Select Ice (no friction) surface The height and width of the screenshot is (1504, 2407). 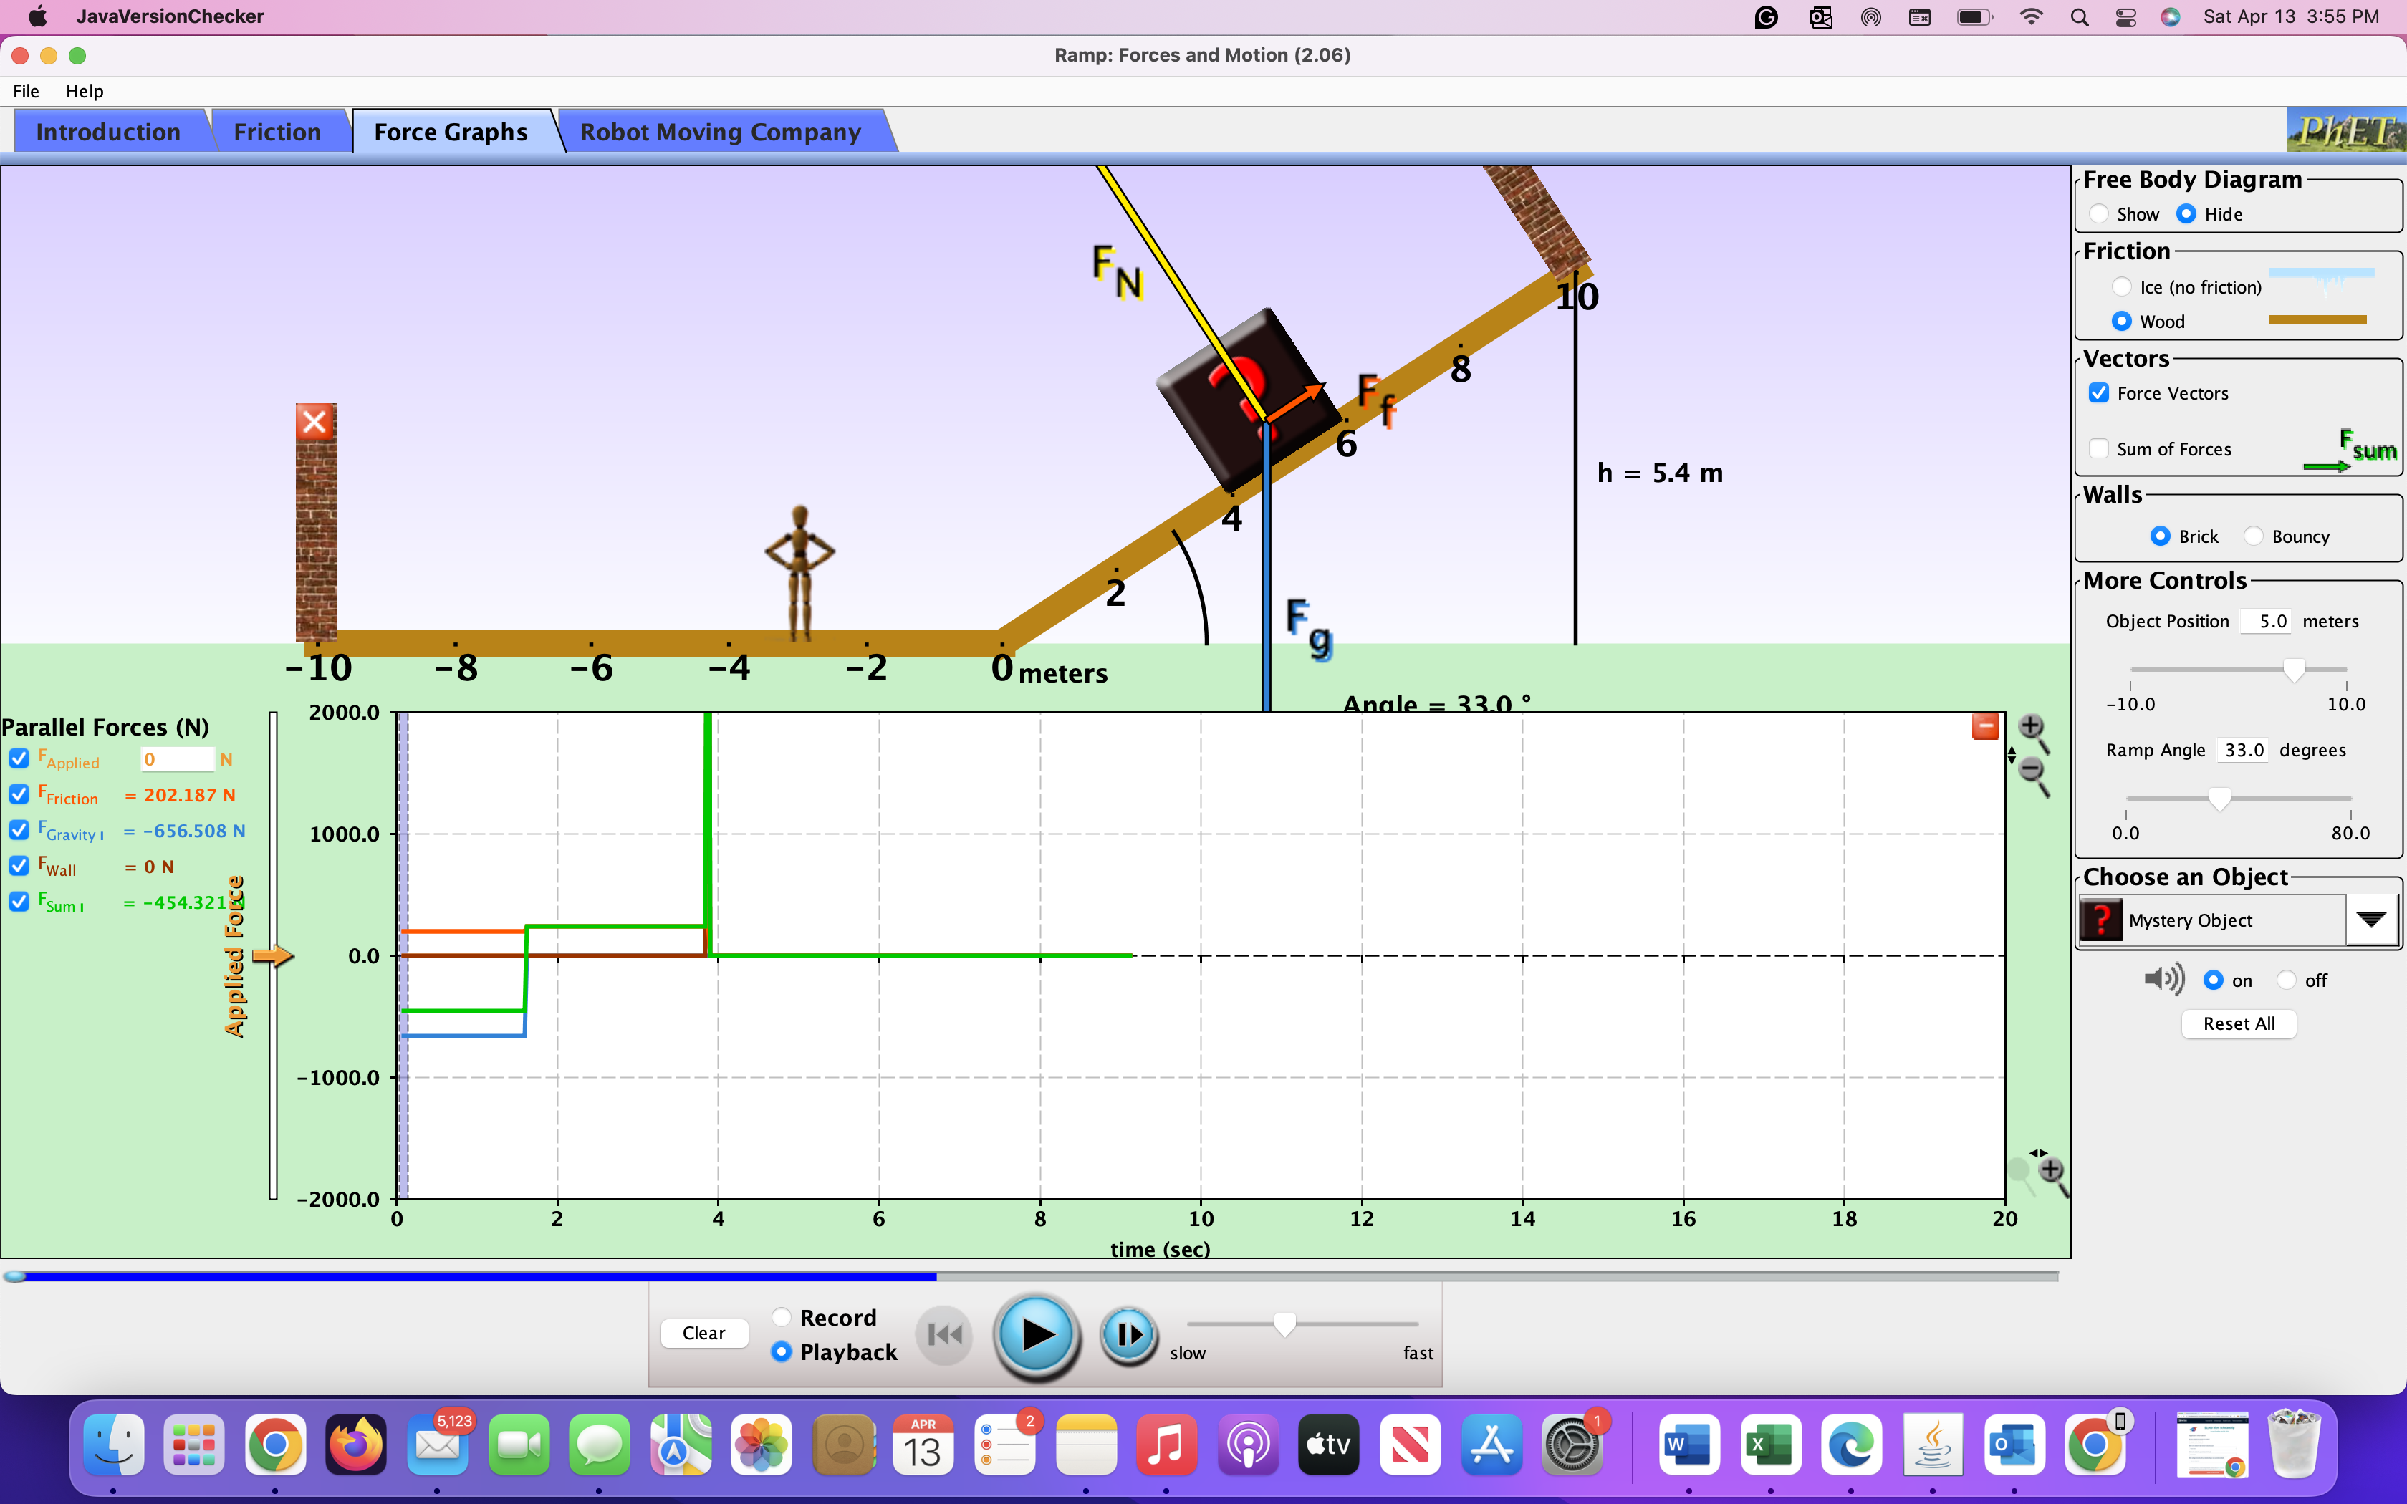coord(2123,286)
